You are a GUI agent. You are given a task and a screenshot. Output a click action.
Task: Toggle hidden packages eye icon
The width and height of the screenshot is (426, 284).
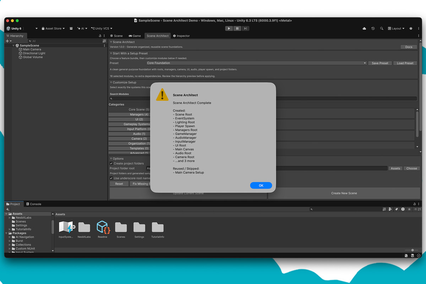tap(417, 209)
